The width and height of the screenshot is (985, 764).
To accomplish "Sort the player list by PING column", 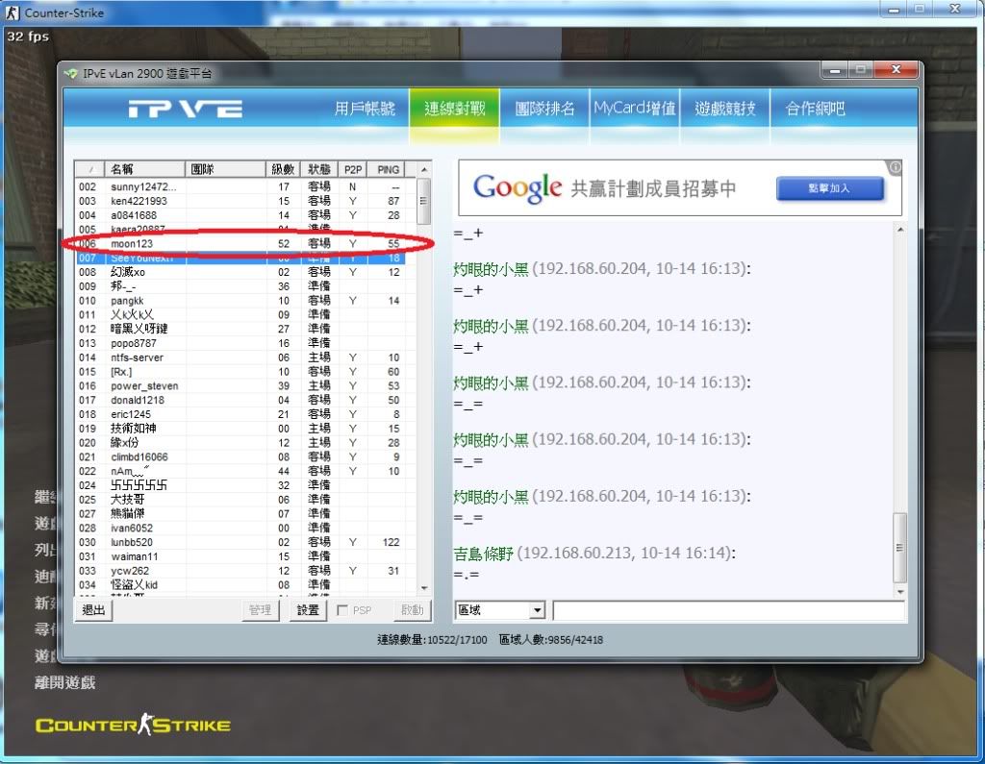I will (x=388, y=169).
